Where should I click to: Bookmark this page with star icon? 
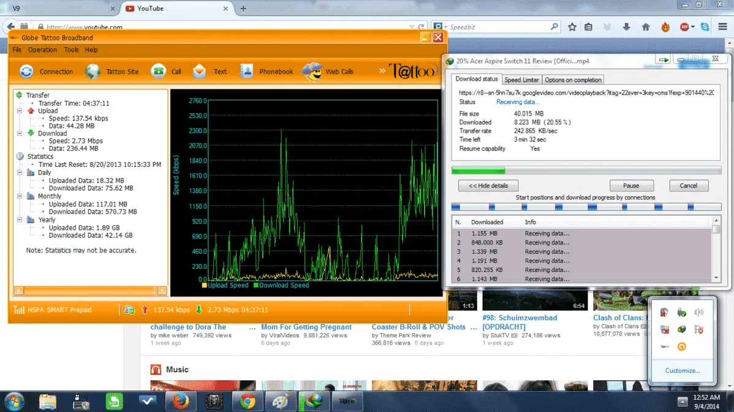click(x=572, y=27)
